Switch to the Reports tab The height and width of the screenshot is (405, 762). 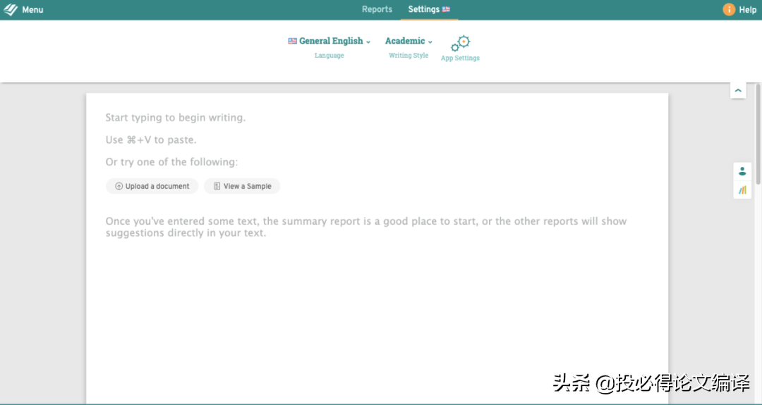pos(377,9)
